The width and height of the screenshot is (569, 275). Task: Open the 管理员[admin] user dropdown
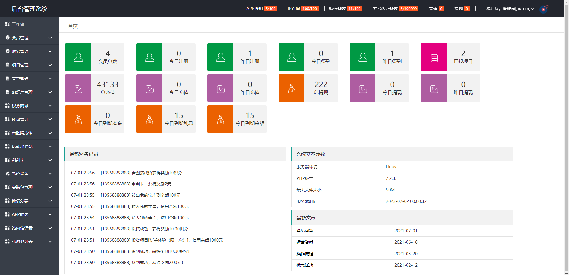[x=510, y=9]
